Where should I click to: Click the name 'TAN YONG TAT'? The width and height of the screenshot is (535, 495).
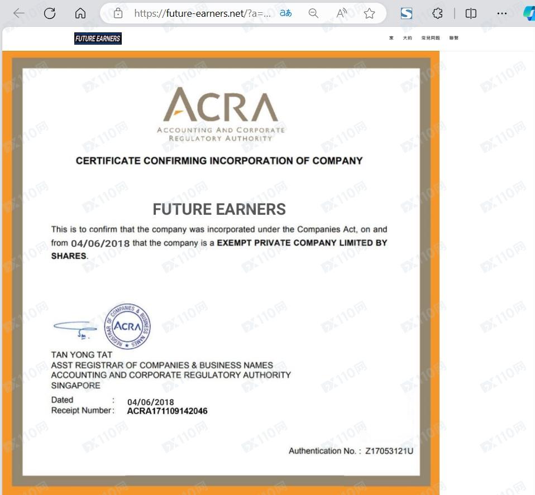tap(82, 355)
